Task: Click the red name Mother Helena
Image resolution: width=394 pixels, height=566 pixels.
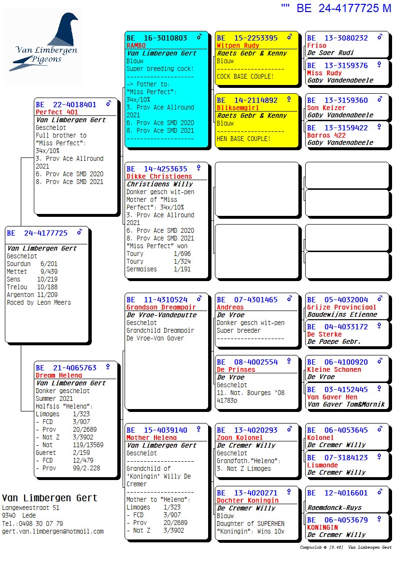Action: pyautogui.click(x=151, y=438)
